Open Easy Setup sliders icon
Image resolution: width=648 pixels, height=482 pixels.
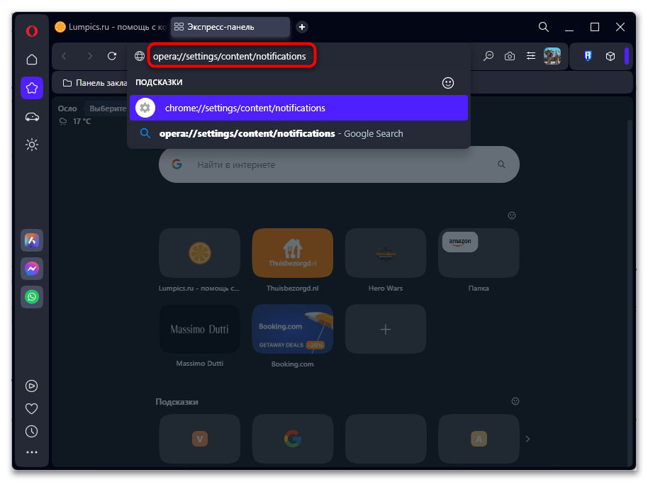[x=530, y=56]
